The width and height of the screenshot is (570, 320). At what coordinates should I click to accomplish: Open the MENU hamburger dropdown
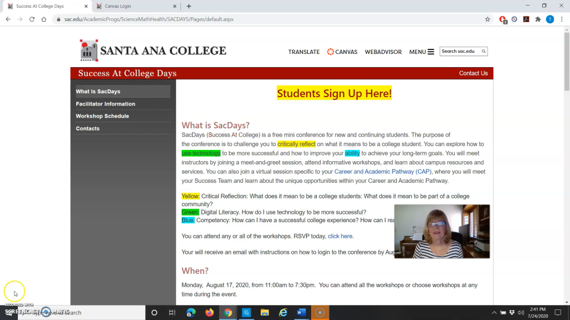[421, 52]
